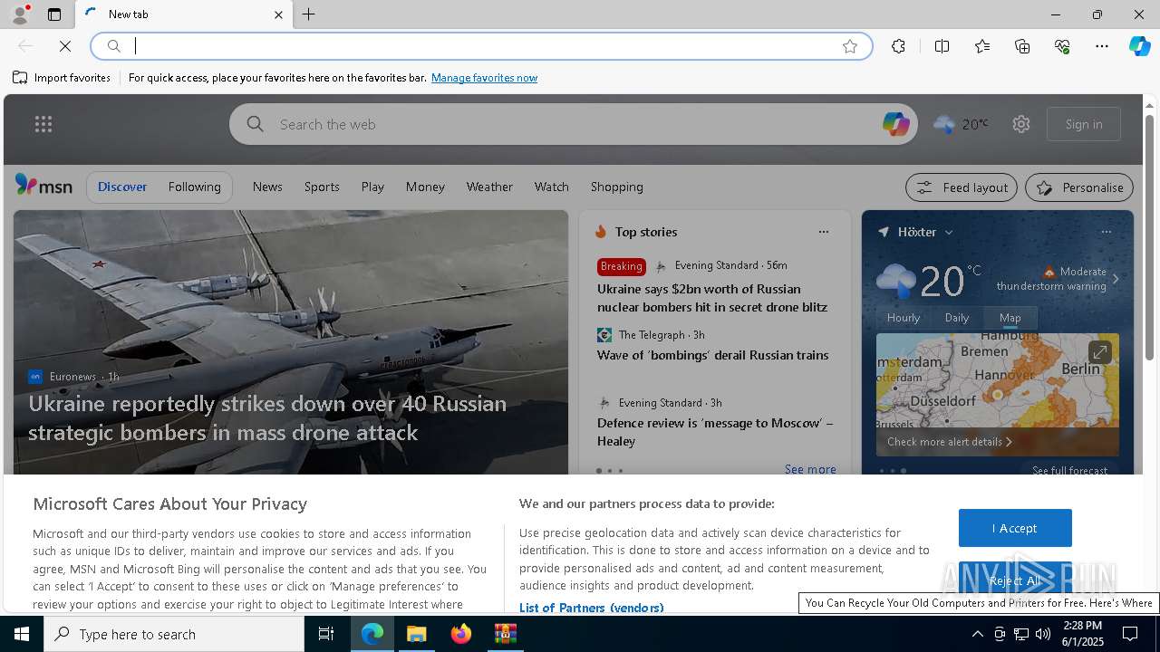This screenshot has width=1160, height=652.
Task: Open weather card more options
Action: point(1107,232)
